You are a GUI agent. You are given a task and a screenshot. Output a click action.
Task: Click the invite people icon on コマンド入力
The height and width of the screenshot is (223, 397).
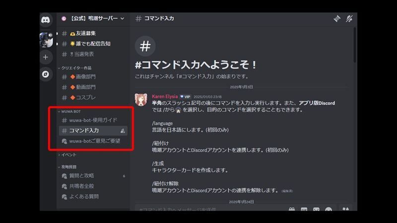click(123, 131)
